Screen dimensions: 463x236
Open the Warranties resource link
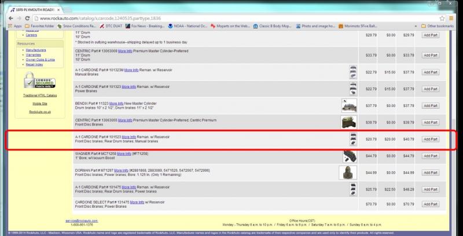[33, 55]
